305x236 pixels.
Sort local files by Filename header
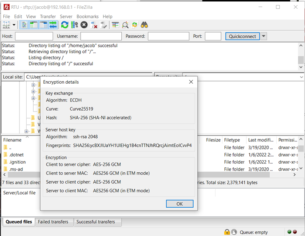click(x=12, y=140)
